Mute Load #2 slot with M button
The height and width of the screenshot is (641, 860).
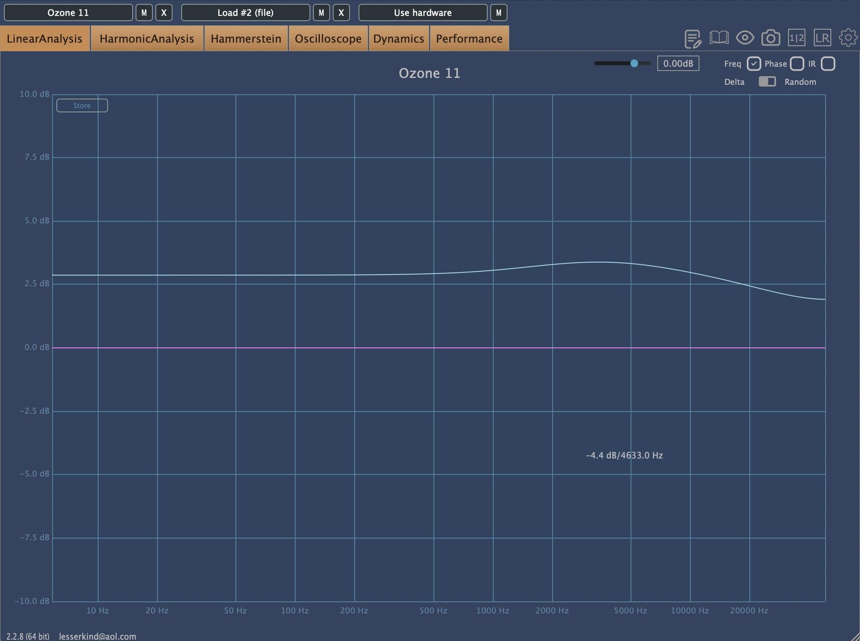(322, 12)
